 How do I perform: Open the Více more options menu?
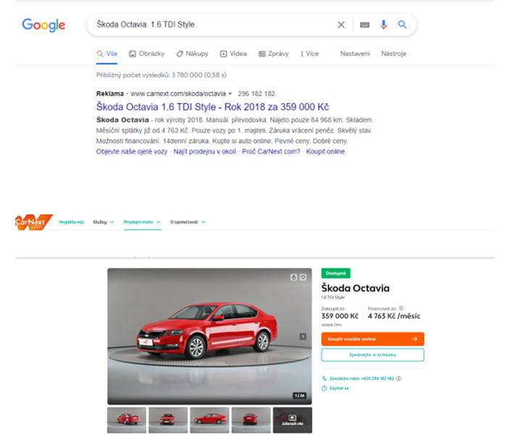pyautogui.click(x=308, y=54)
